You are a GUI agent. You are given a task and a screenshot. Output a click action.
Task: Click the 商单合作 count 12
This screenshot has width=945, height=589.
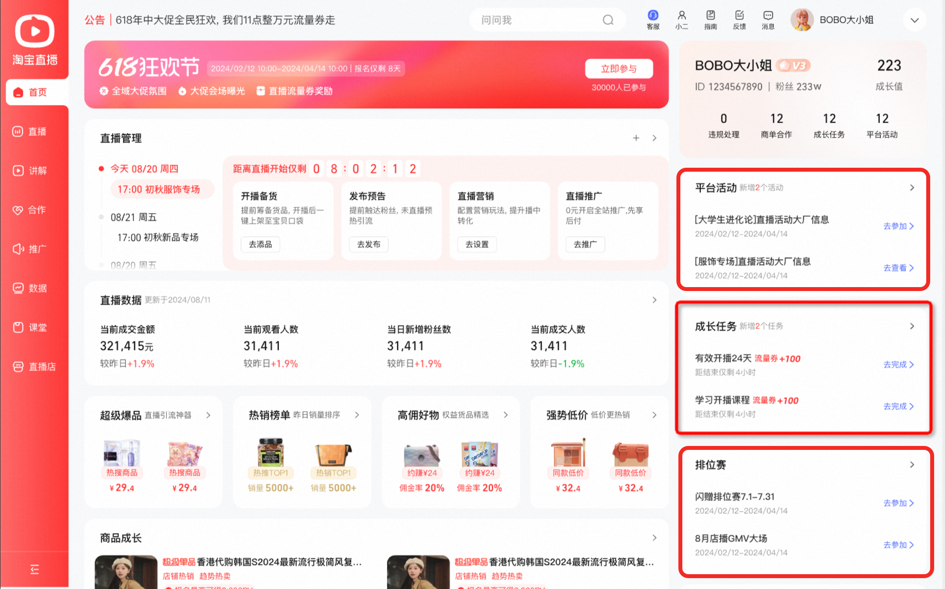point(776,118)
